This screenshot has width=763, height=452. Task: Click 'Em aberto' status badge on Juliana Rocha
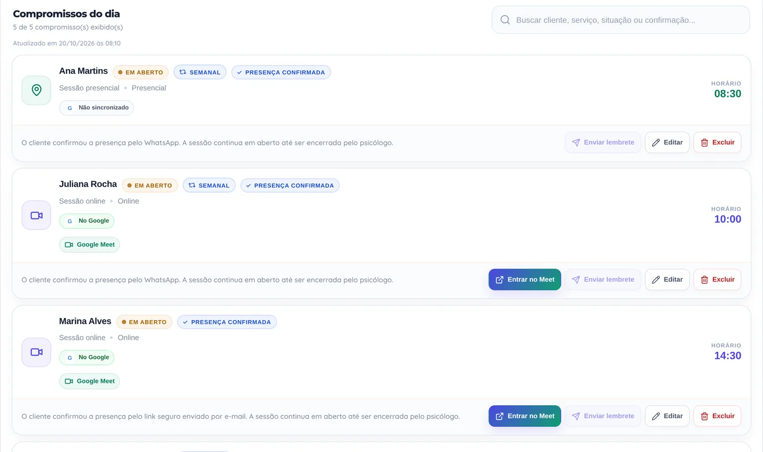click(x=150, y=185)
